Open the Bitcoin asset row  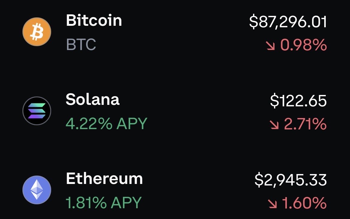[x=175, y=31]
